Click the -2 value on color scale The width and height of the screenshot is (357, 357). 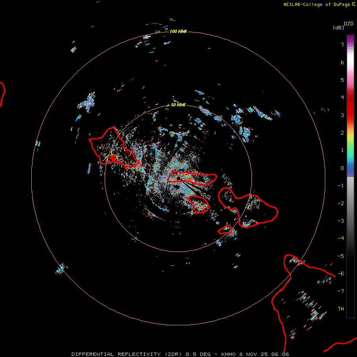pos(341,203)
